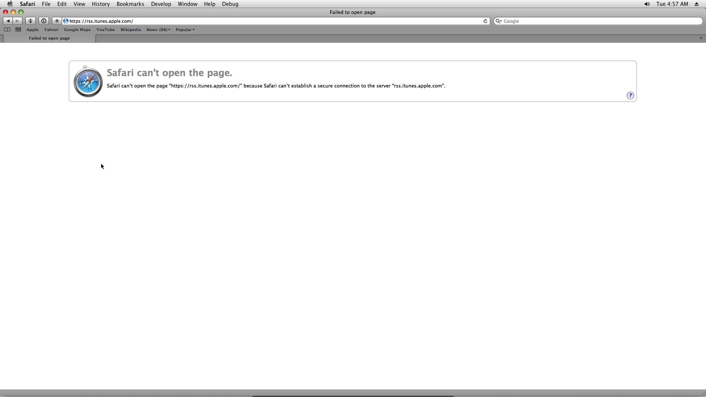Click the eject icon in menu bar

click(x=696, y=4)
